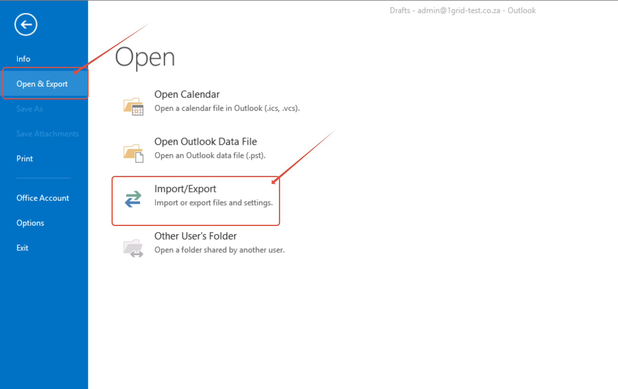The image size is (618, 389).
Task: Go to Office Account
Action: pyautogui.click(x=43, y=198)
